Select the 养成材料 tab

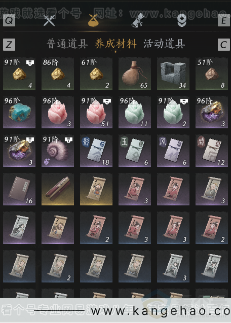coord(115,44)
